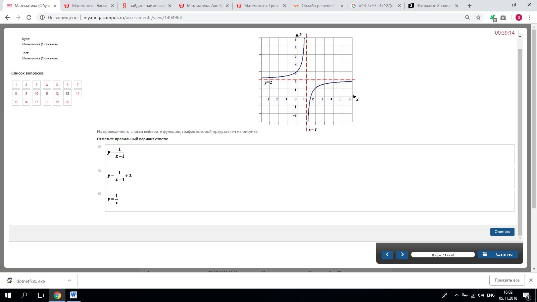
Task: Close the найдите наименьш tab
Action: pos(170,6)
